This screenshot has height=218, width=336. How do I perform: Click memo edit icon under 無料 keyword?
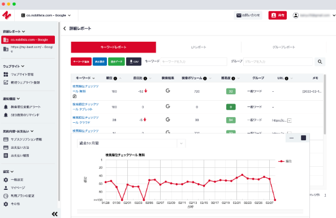coord(74,96)
